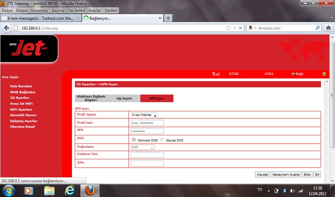
Task: Open address bar history dropdown arrow
Action: [x=235, y=28]
